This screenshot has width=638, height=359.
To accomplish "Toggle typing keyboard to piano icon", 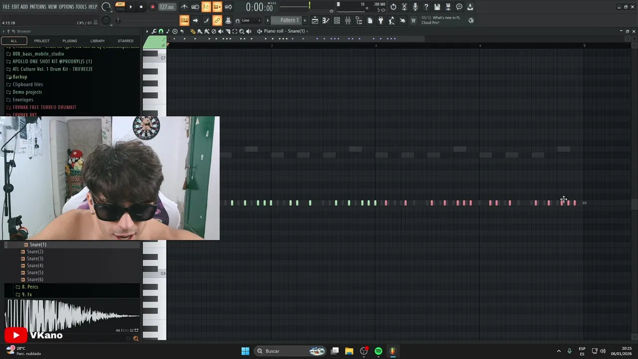I will pos(184,20).
